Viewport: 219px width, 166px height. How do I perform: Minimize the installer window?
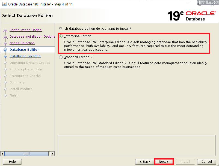click(x=188, y=4)
